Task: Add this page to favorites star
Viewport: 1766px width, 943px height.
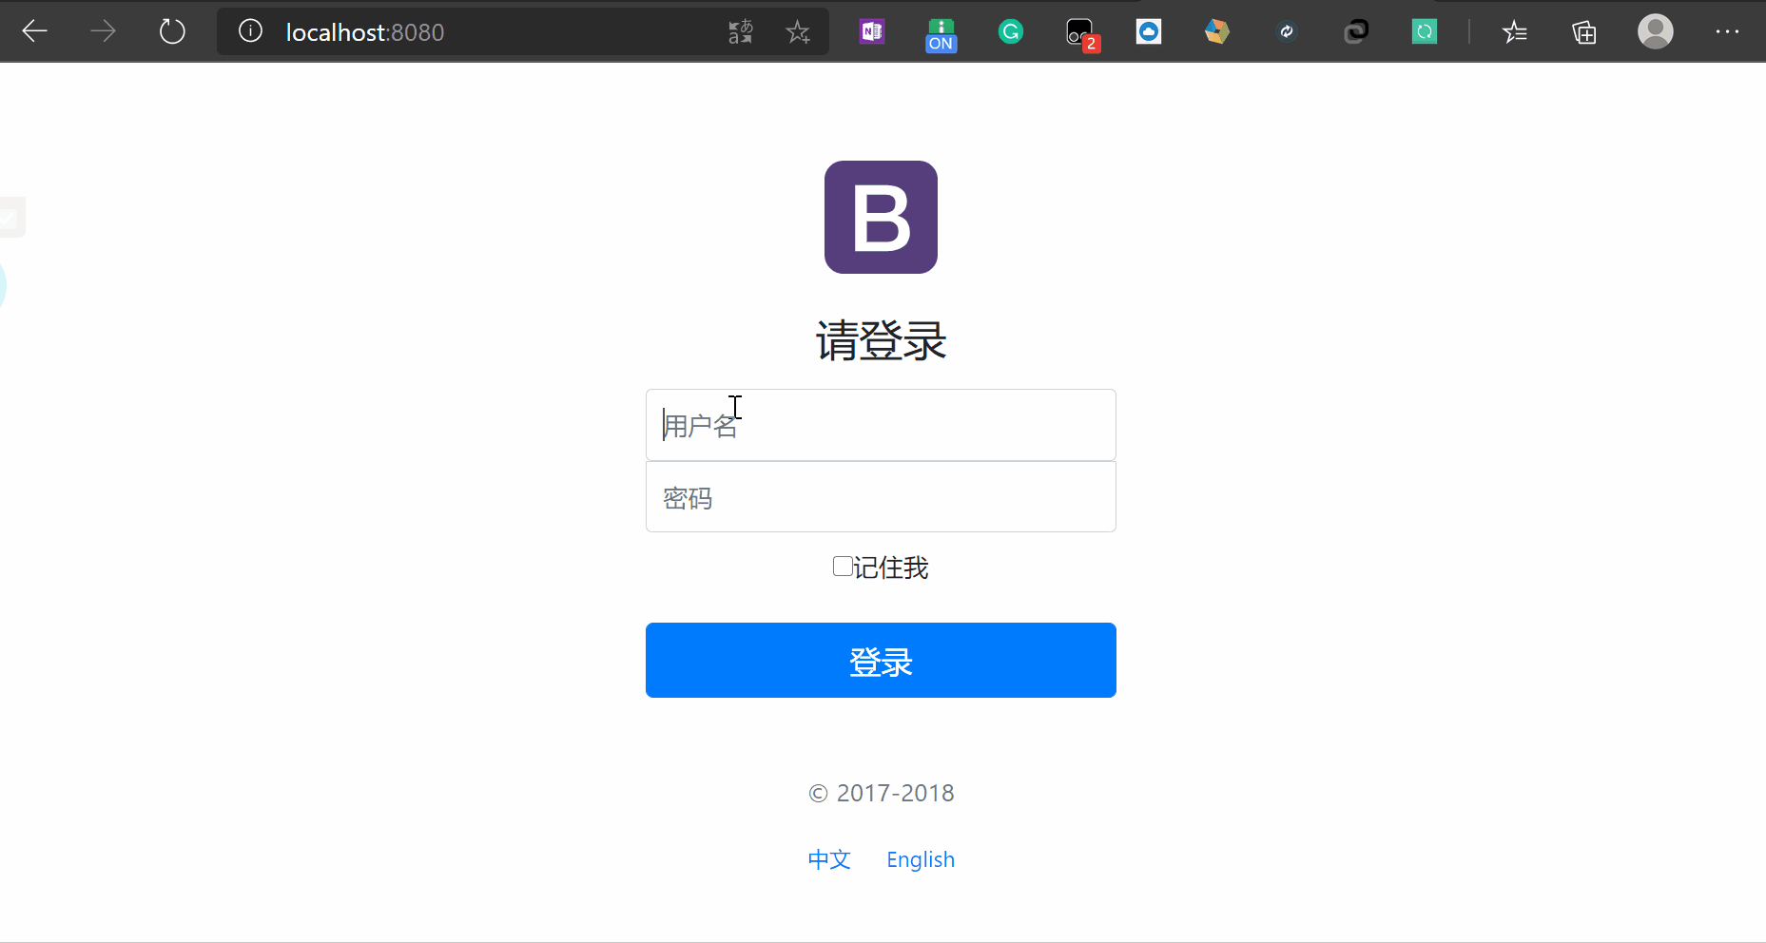Action: point(798,32)
